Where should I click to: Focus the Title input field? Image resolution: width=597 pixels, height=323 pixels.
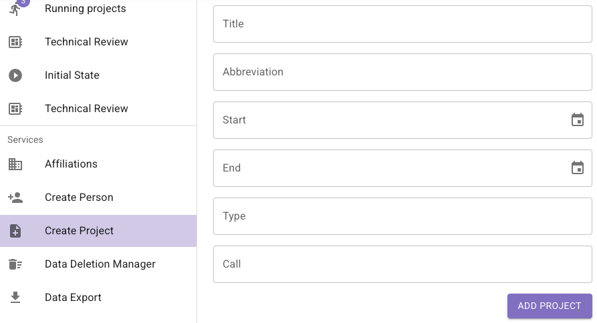tap(402, 24)
